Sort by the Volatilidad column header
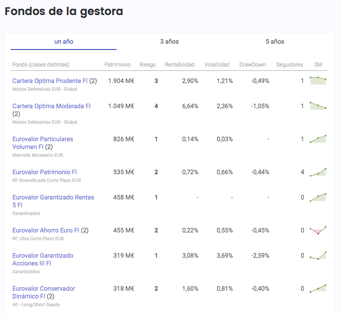 tap(217, 65)
